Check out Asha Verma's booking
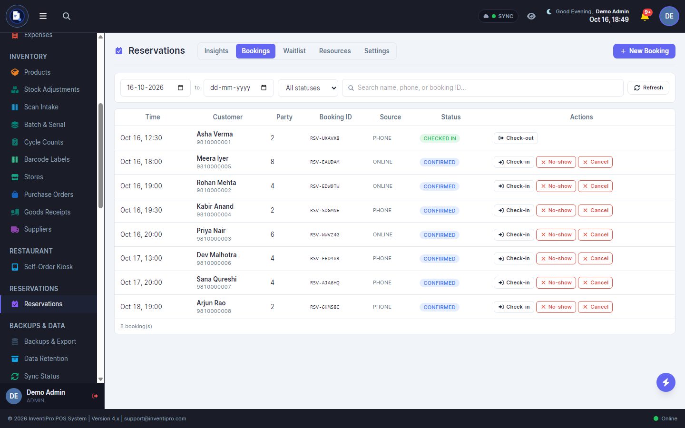685x428 pixels. pos(516,138)
